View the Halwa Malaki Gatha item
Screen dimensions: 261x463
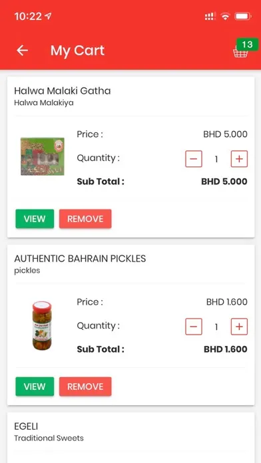[35, 219]
